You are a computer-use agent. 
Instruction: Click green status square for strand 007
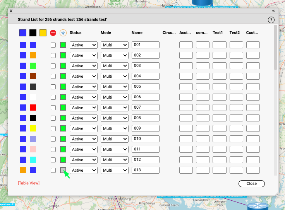(x=63, y=108)
